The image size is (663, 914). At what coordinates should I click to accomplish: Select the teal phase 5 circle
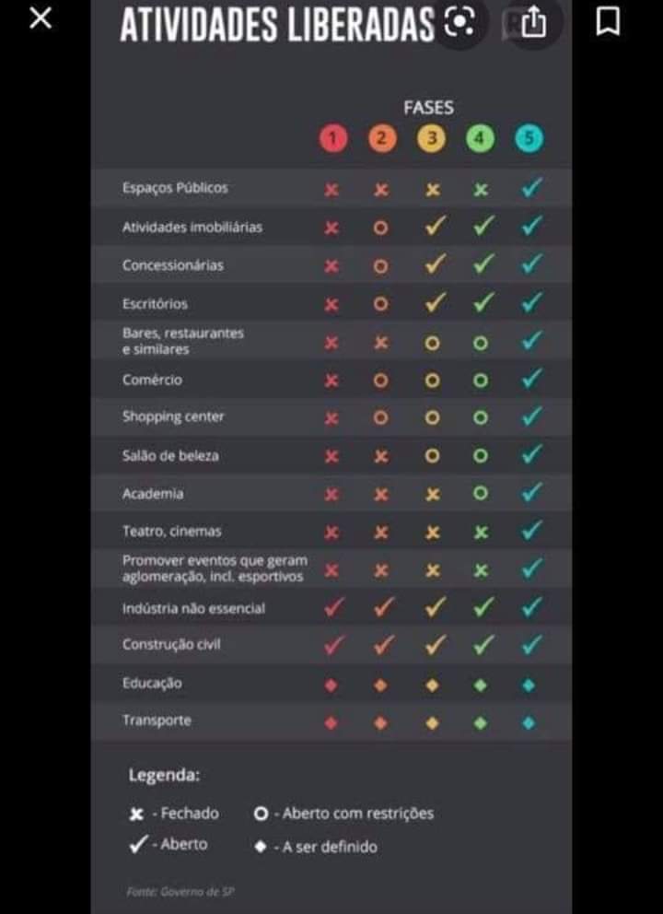[x=529, y=139]
